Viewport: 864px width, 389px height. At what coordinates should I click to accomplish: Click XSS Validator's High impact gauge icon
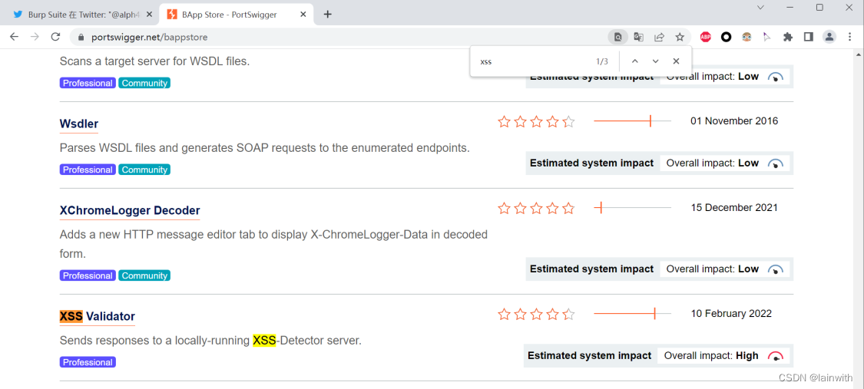tap(776, 356)
